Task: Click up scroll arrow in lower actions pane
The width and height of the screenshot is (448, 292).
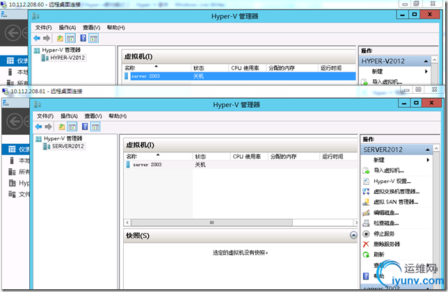Action: 436,148
